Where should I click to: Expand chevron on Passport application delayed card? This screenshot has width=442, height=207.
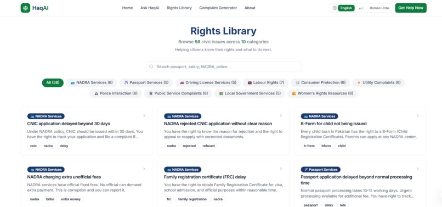coord(418,169)
